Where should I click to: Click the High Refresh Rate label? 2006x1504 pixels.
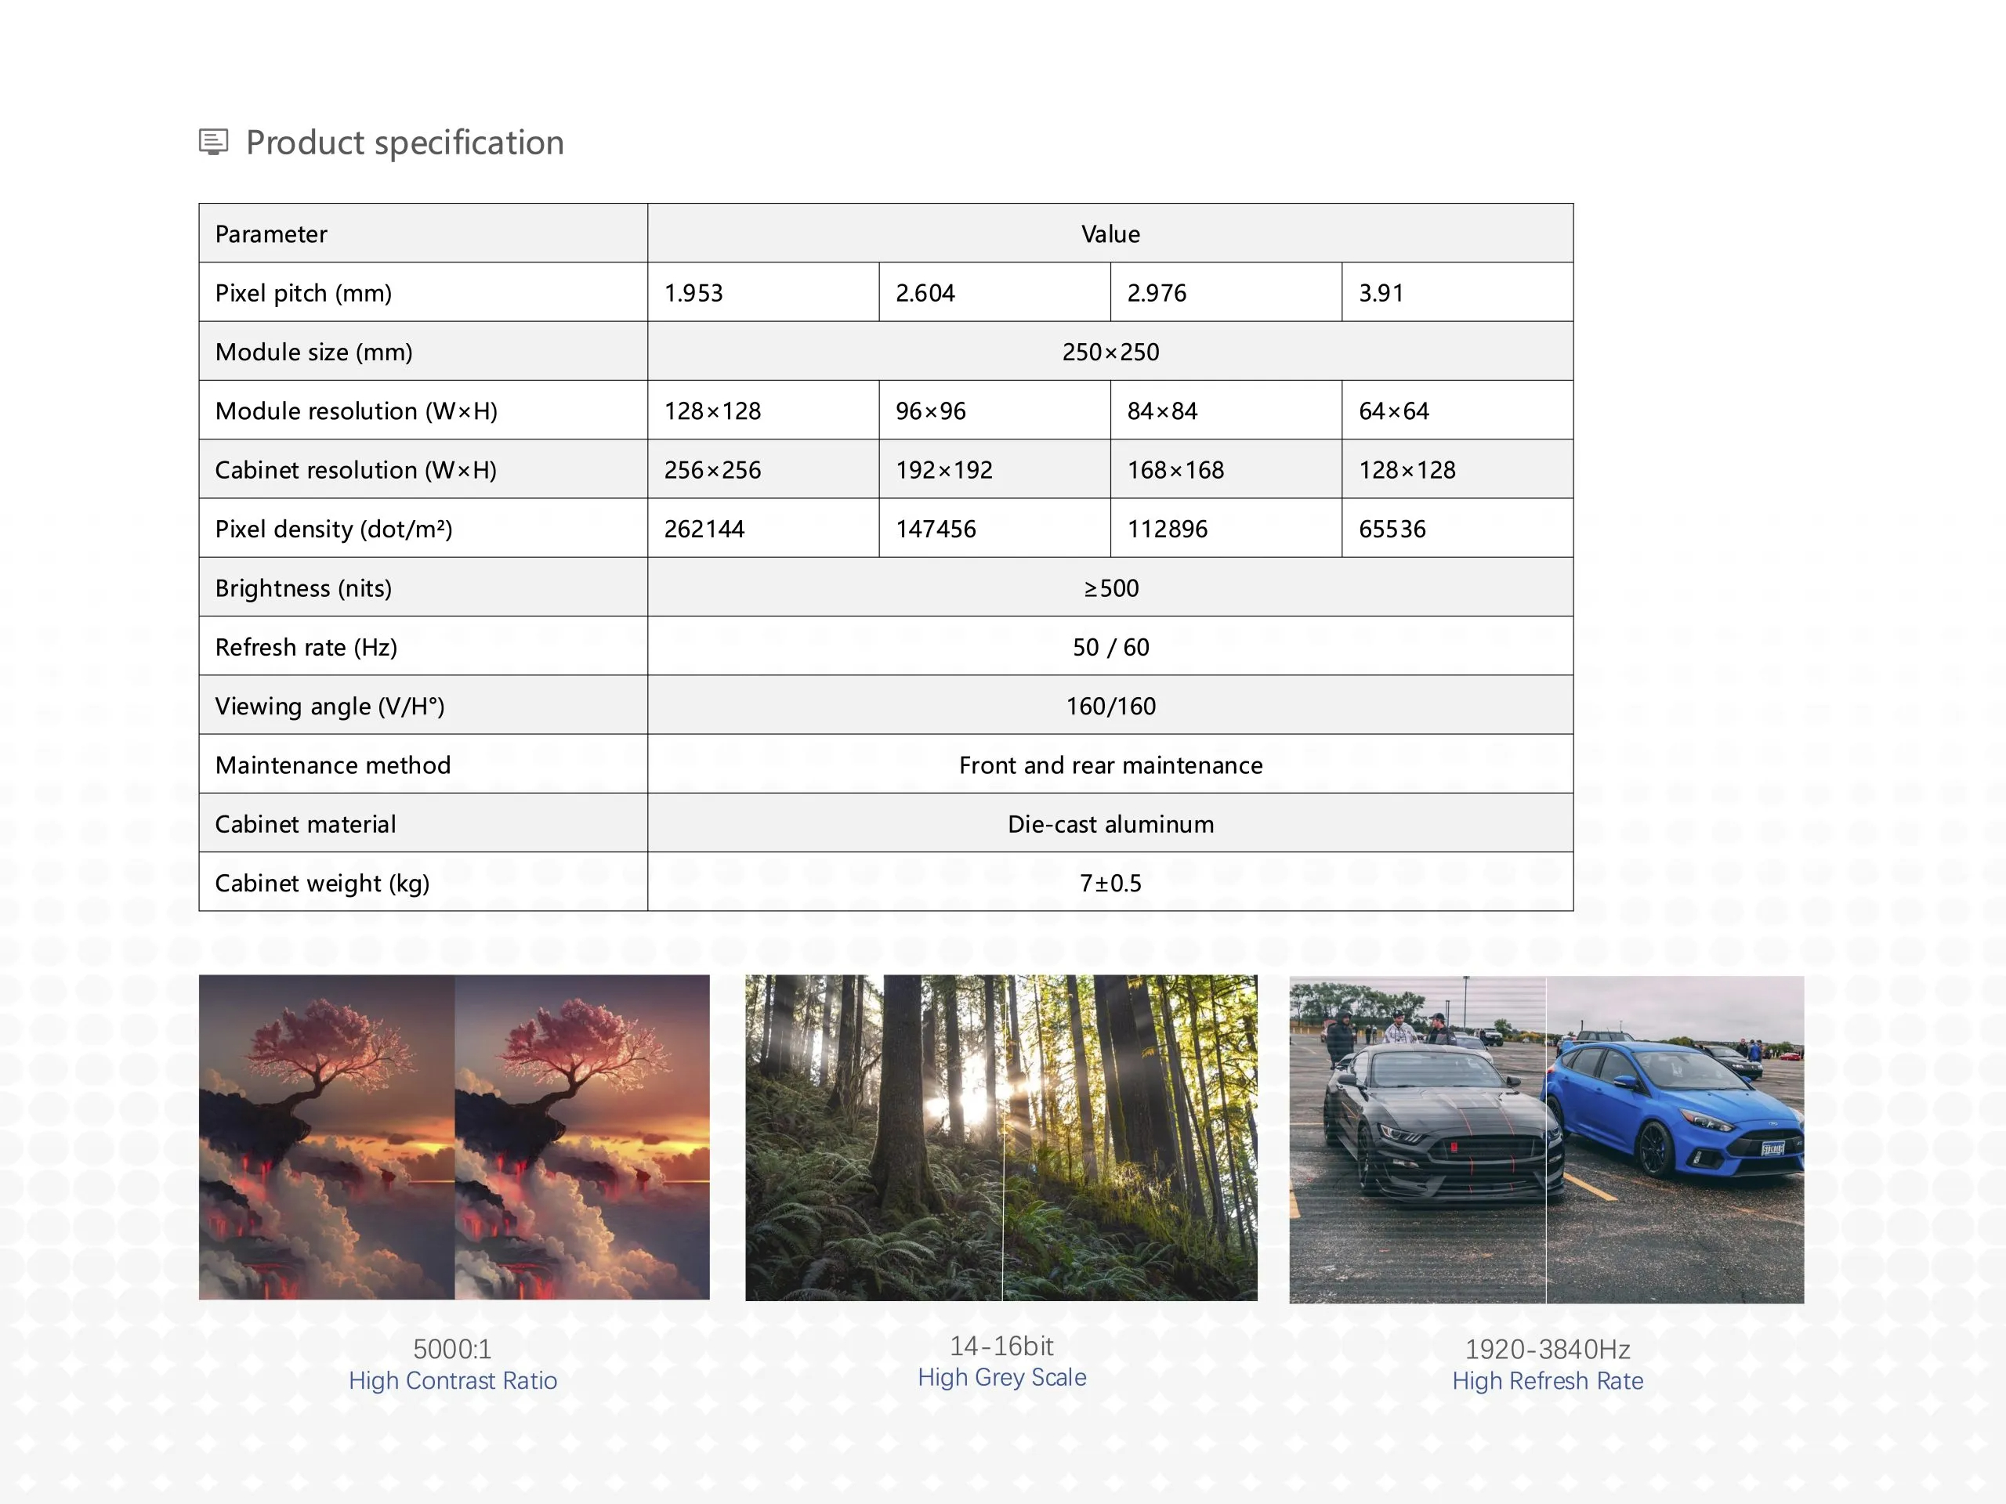[1547, 1381]
